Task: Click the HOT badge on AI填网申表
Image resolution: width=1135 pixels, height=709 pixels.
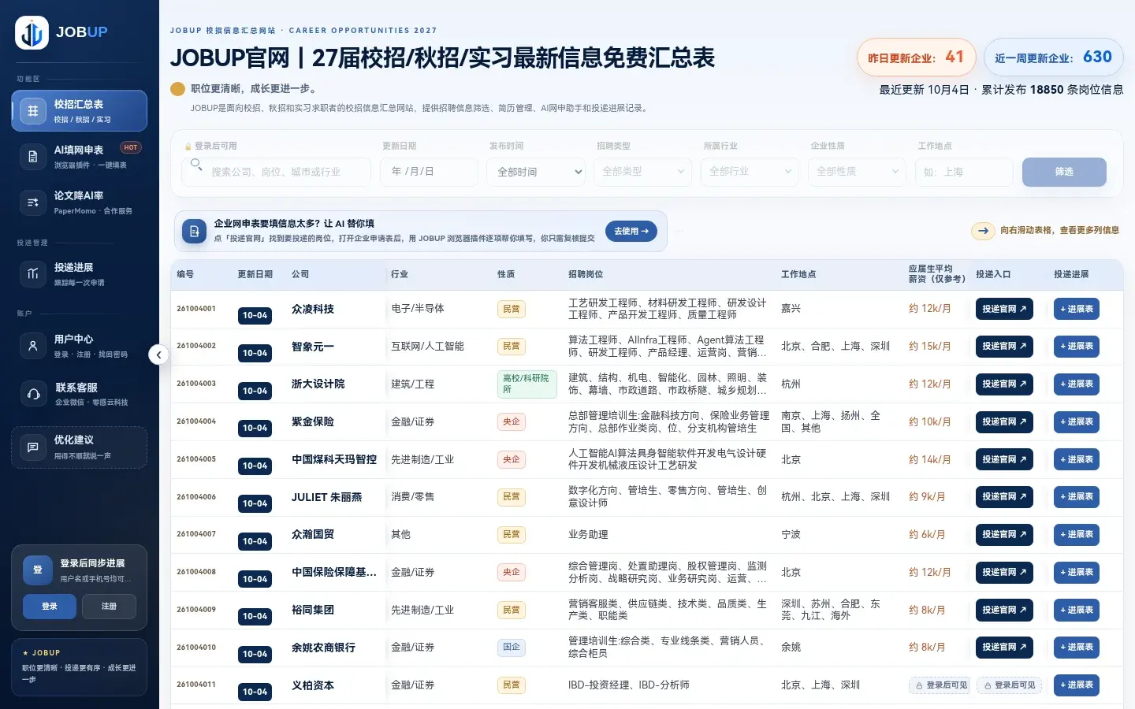Action: pyautogui.click(x=131, y=147)
